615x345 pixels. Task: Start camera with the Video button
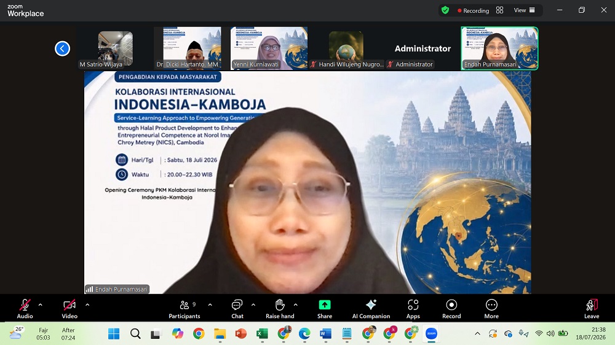pos(69,309)
